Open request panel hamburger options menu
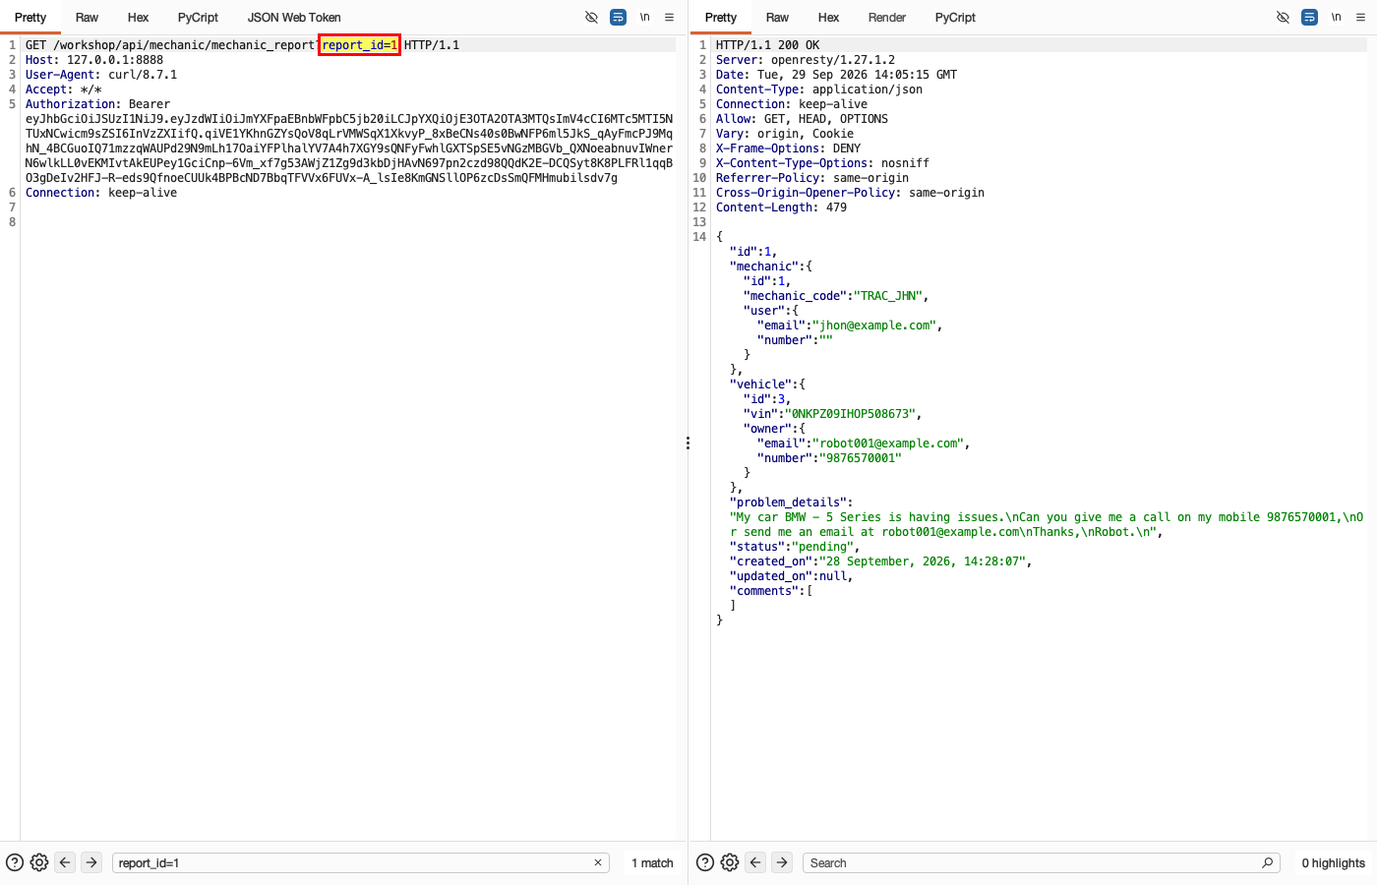1377x885 pixels. (x=670, y=17)
